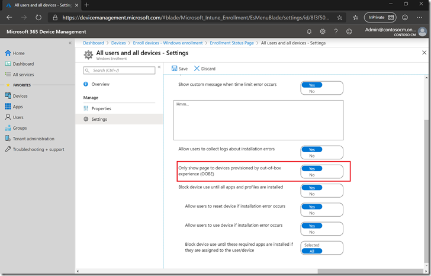Click the custom message text box
Image resolution: width=431 pixels, height=276 pixels.
(x=259, y=118)
